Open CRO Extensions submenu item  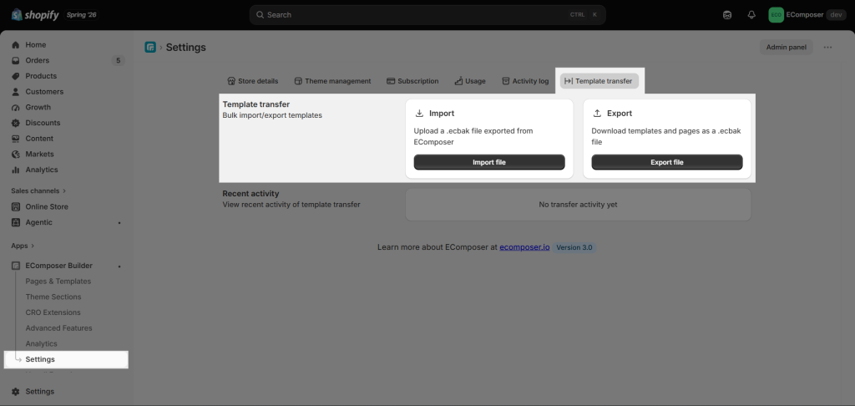click(53, 312)
